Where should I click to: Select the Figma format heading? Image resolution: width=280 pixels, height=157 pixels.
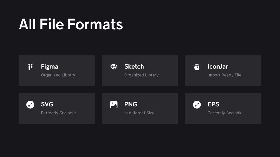pyautogui.click(x=50, y=67)
